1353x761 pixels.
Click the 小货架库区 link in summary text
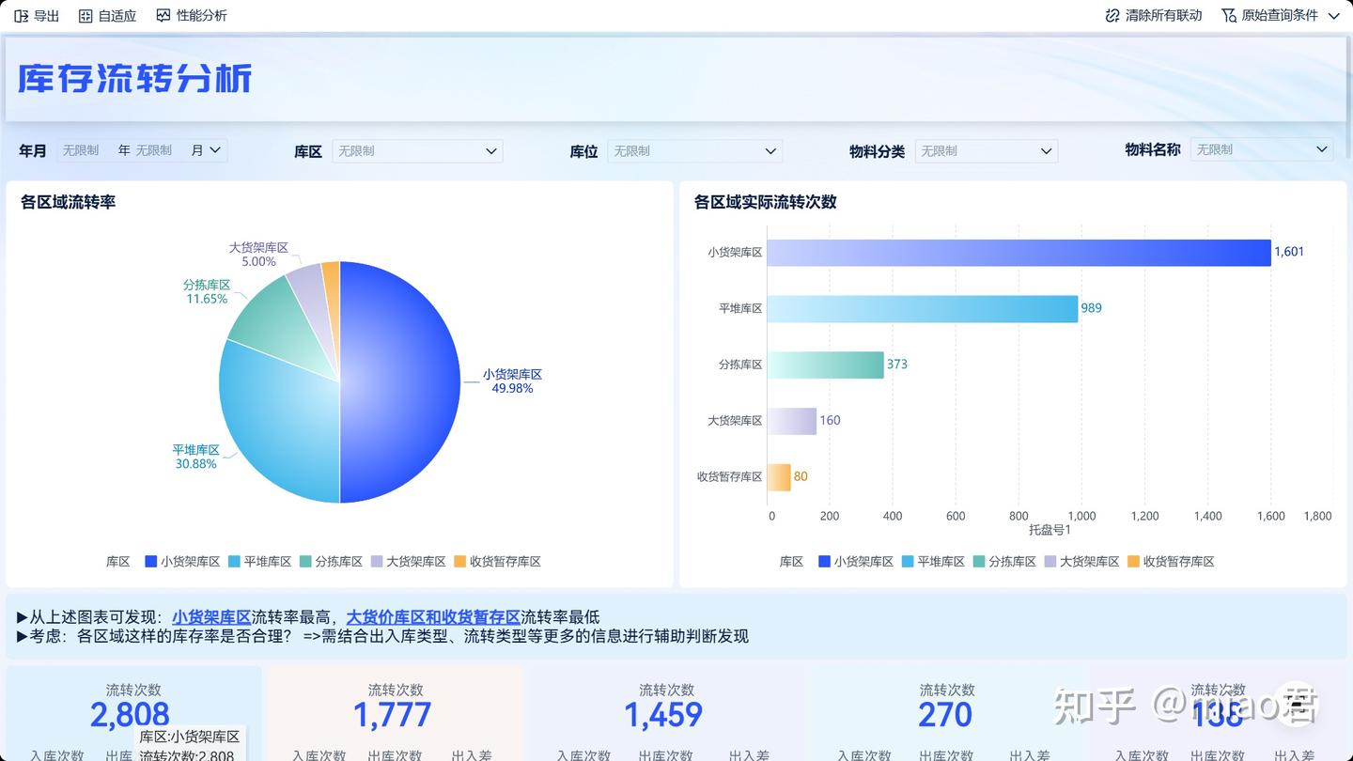pos(211,617)
